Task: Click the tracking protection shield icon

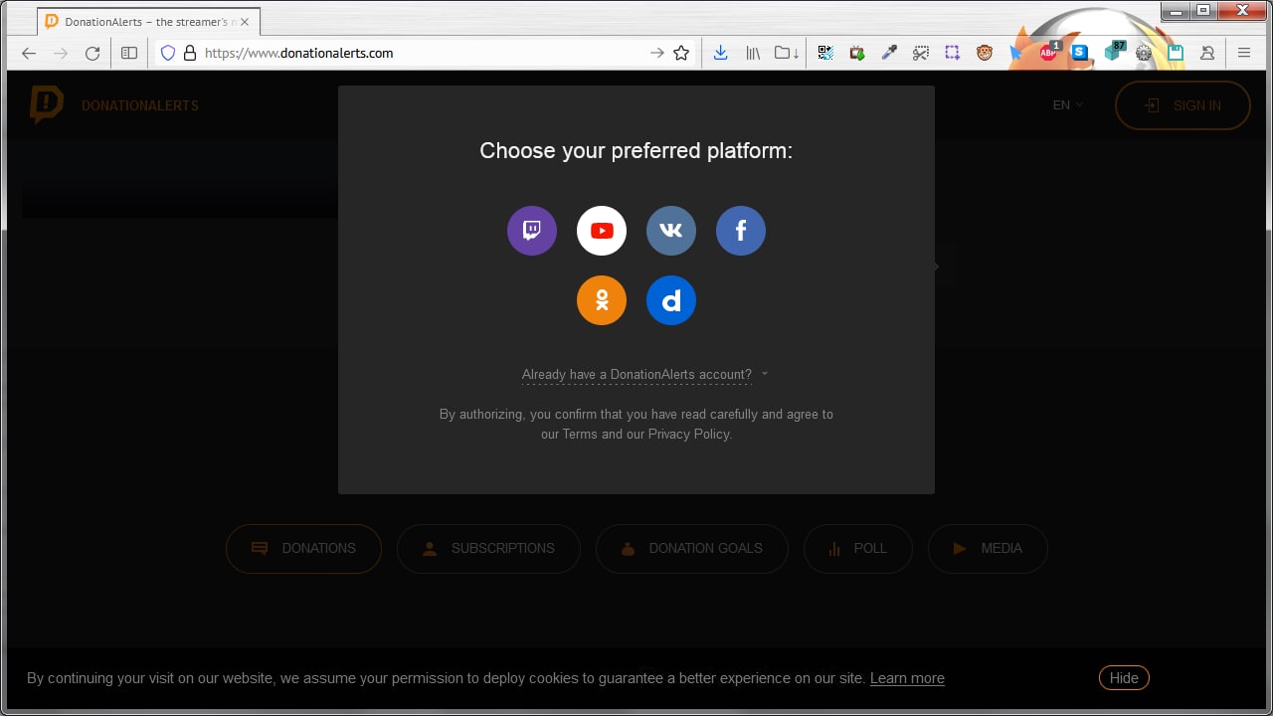Action: (x=168, y=54)
